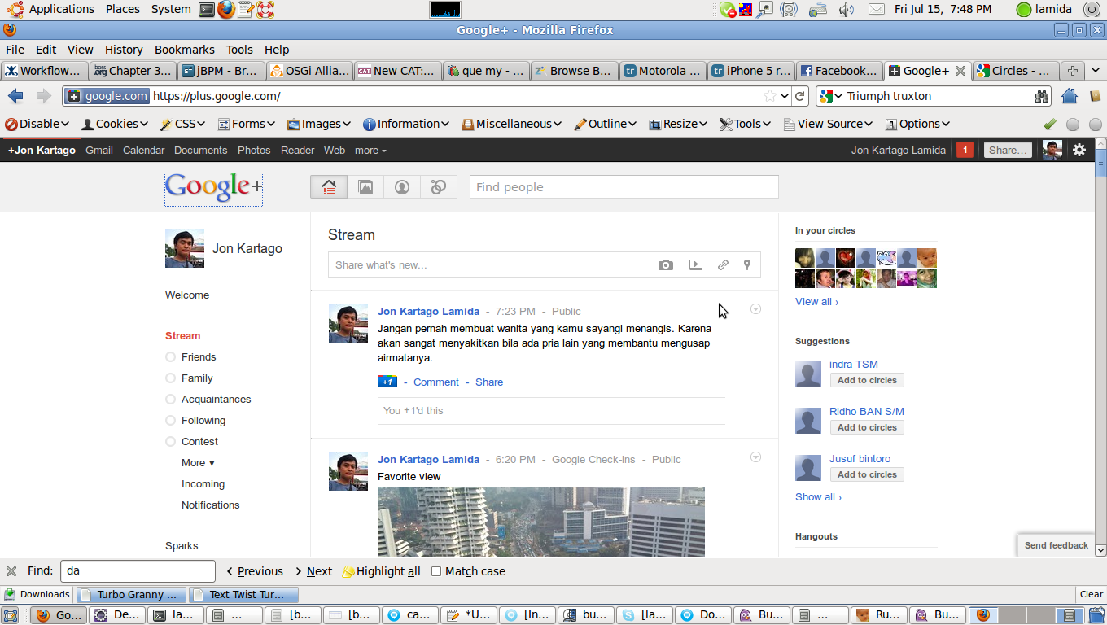Launch Firefox from the top panel
The width and height of the screenshot is (1107, 625).
coord(225,10)
